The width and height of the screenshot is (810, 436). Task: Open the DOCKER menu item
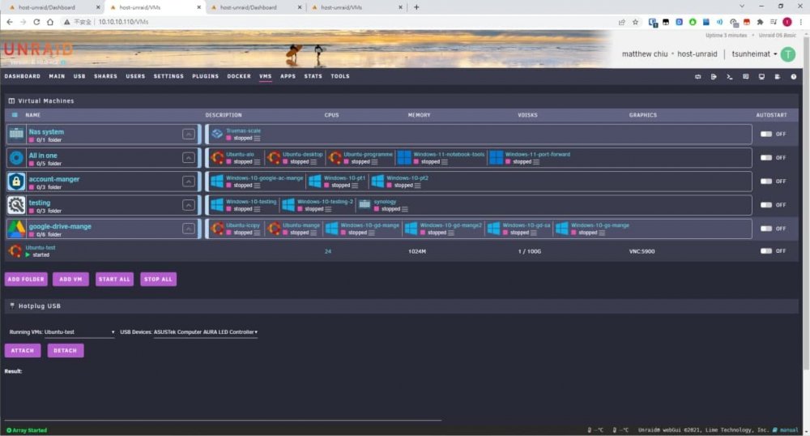(239, 76)
